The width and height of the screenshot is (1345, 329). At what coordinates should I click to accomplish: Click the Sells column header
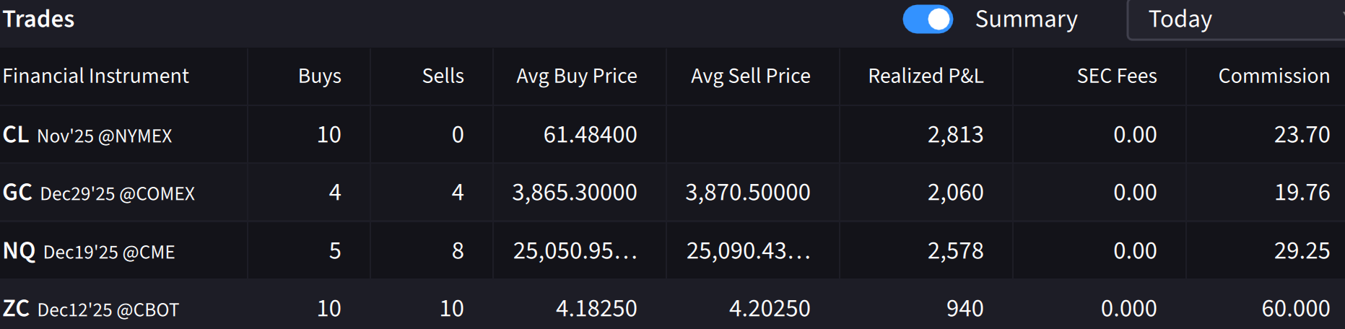443,76
